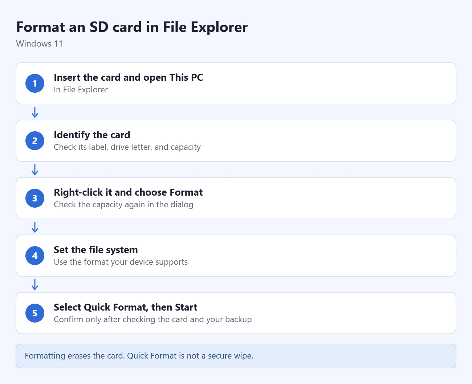Image resolution: width=472 pixels, height=384 pixels.
Task: Click the "Formatting erases the card" warning note
Action: pyautogui.click(x=236, y=356)
